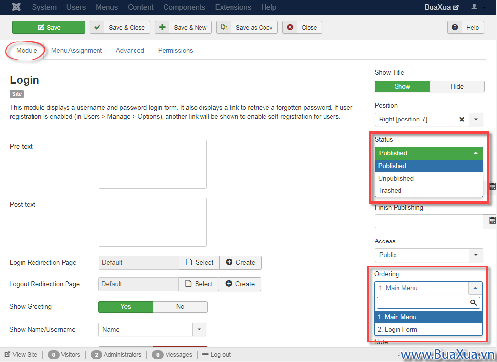Open the Extensions menu
Screen dimensions: 497x362
click(x=233, y=7)
